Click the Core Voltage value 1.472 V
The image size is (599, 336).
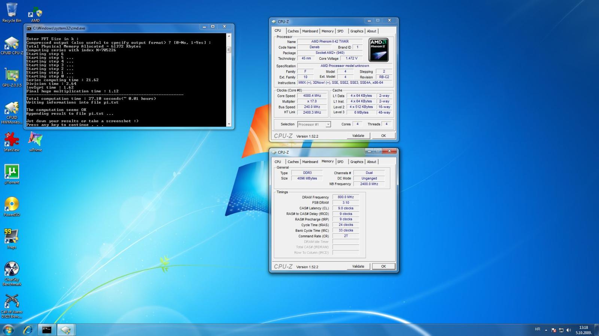(352, 58)
